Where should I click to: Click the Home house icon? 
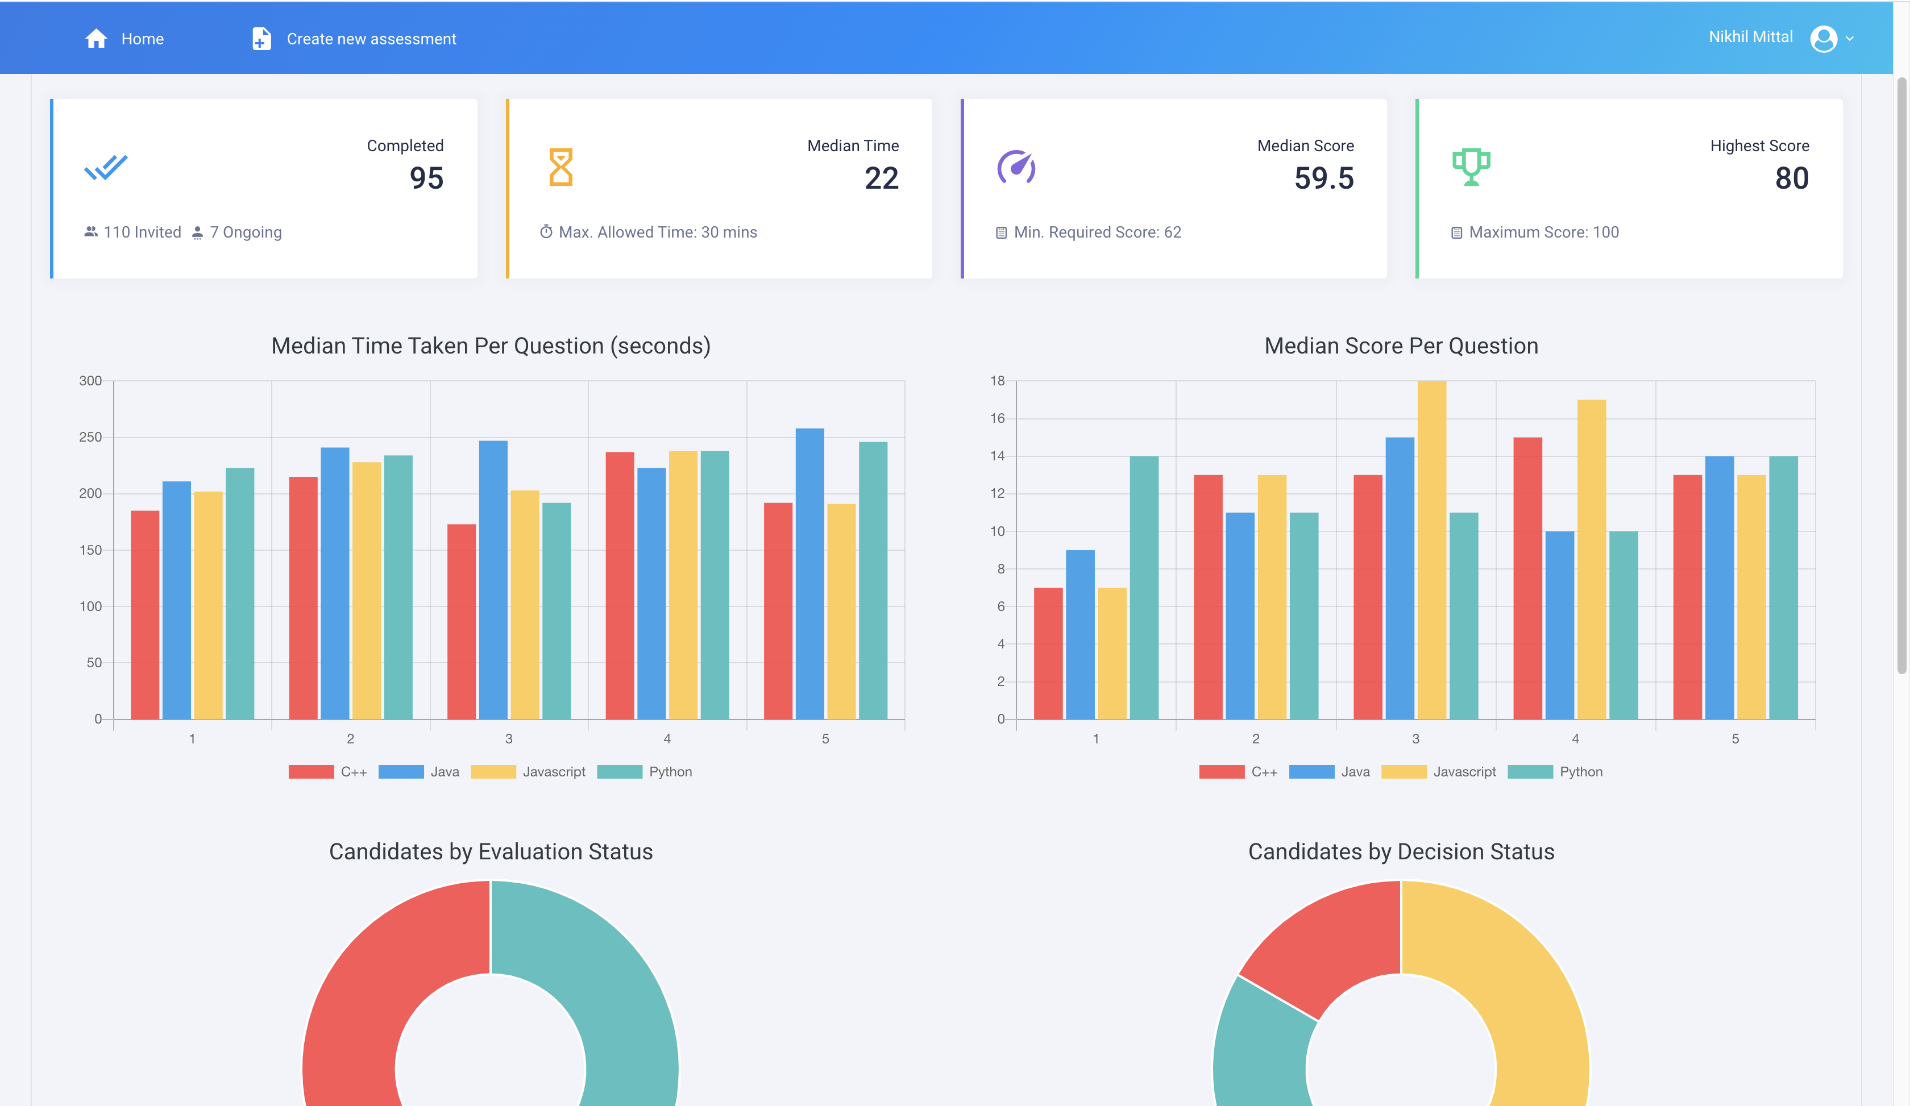click(x=95, y=39)
